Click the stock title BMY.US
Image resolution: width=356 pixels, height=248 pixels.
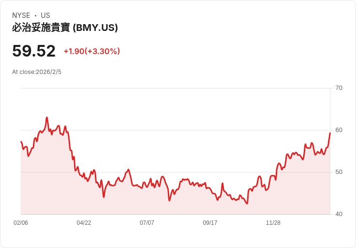65,28
